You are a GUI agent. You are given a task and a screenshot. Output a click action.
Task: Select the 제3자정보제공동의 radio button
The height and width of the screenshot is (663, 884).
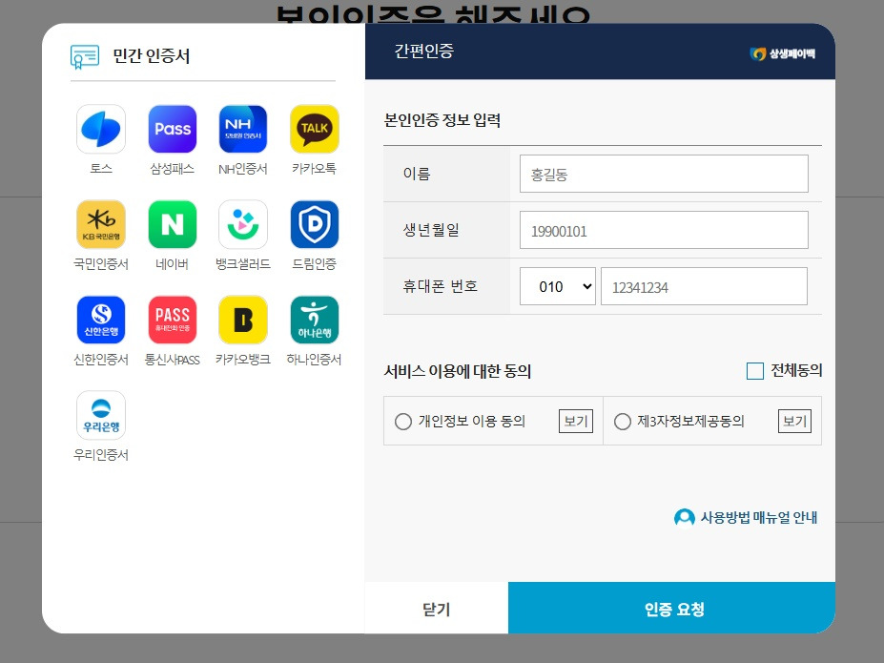[x=622, y=421]
